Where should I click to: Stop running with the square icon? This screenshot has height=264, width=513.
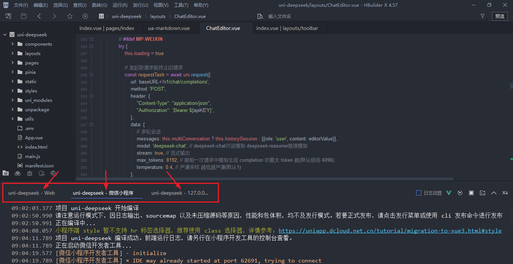coord(471,193)
